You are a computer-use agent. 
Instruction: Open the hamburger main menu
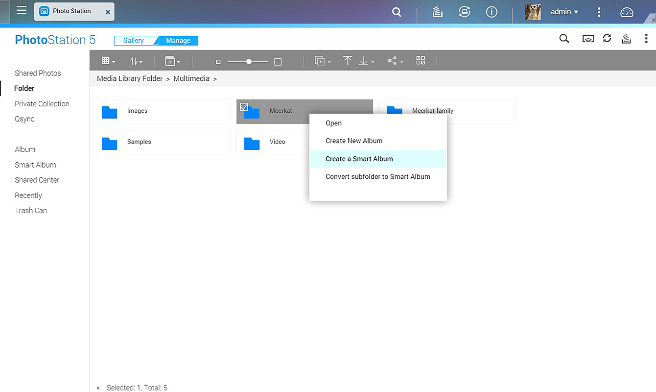coord(22,11)
